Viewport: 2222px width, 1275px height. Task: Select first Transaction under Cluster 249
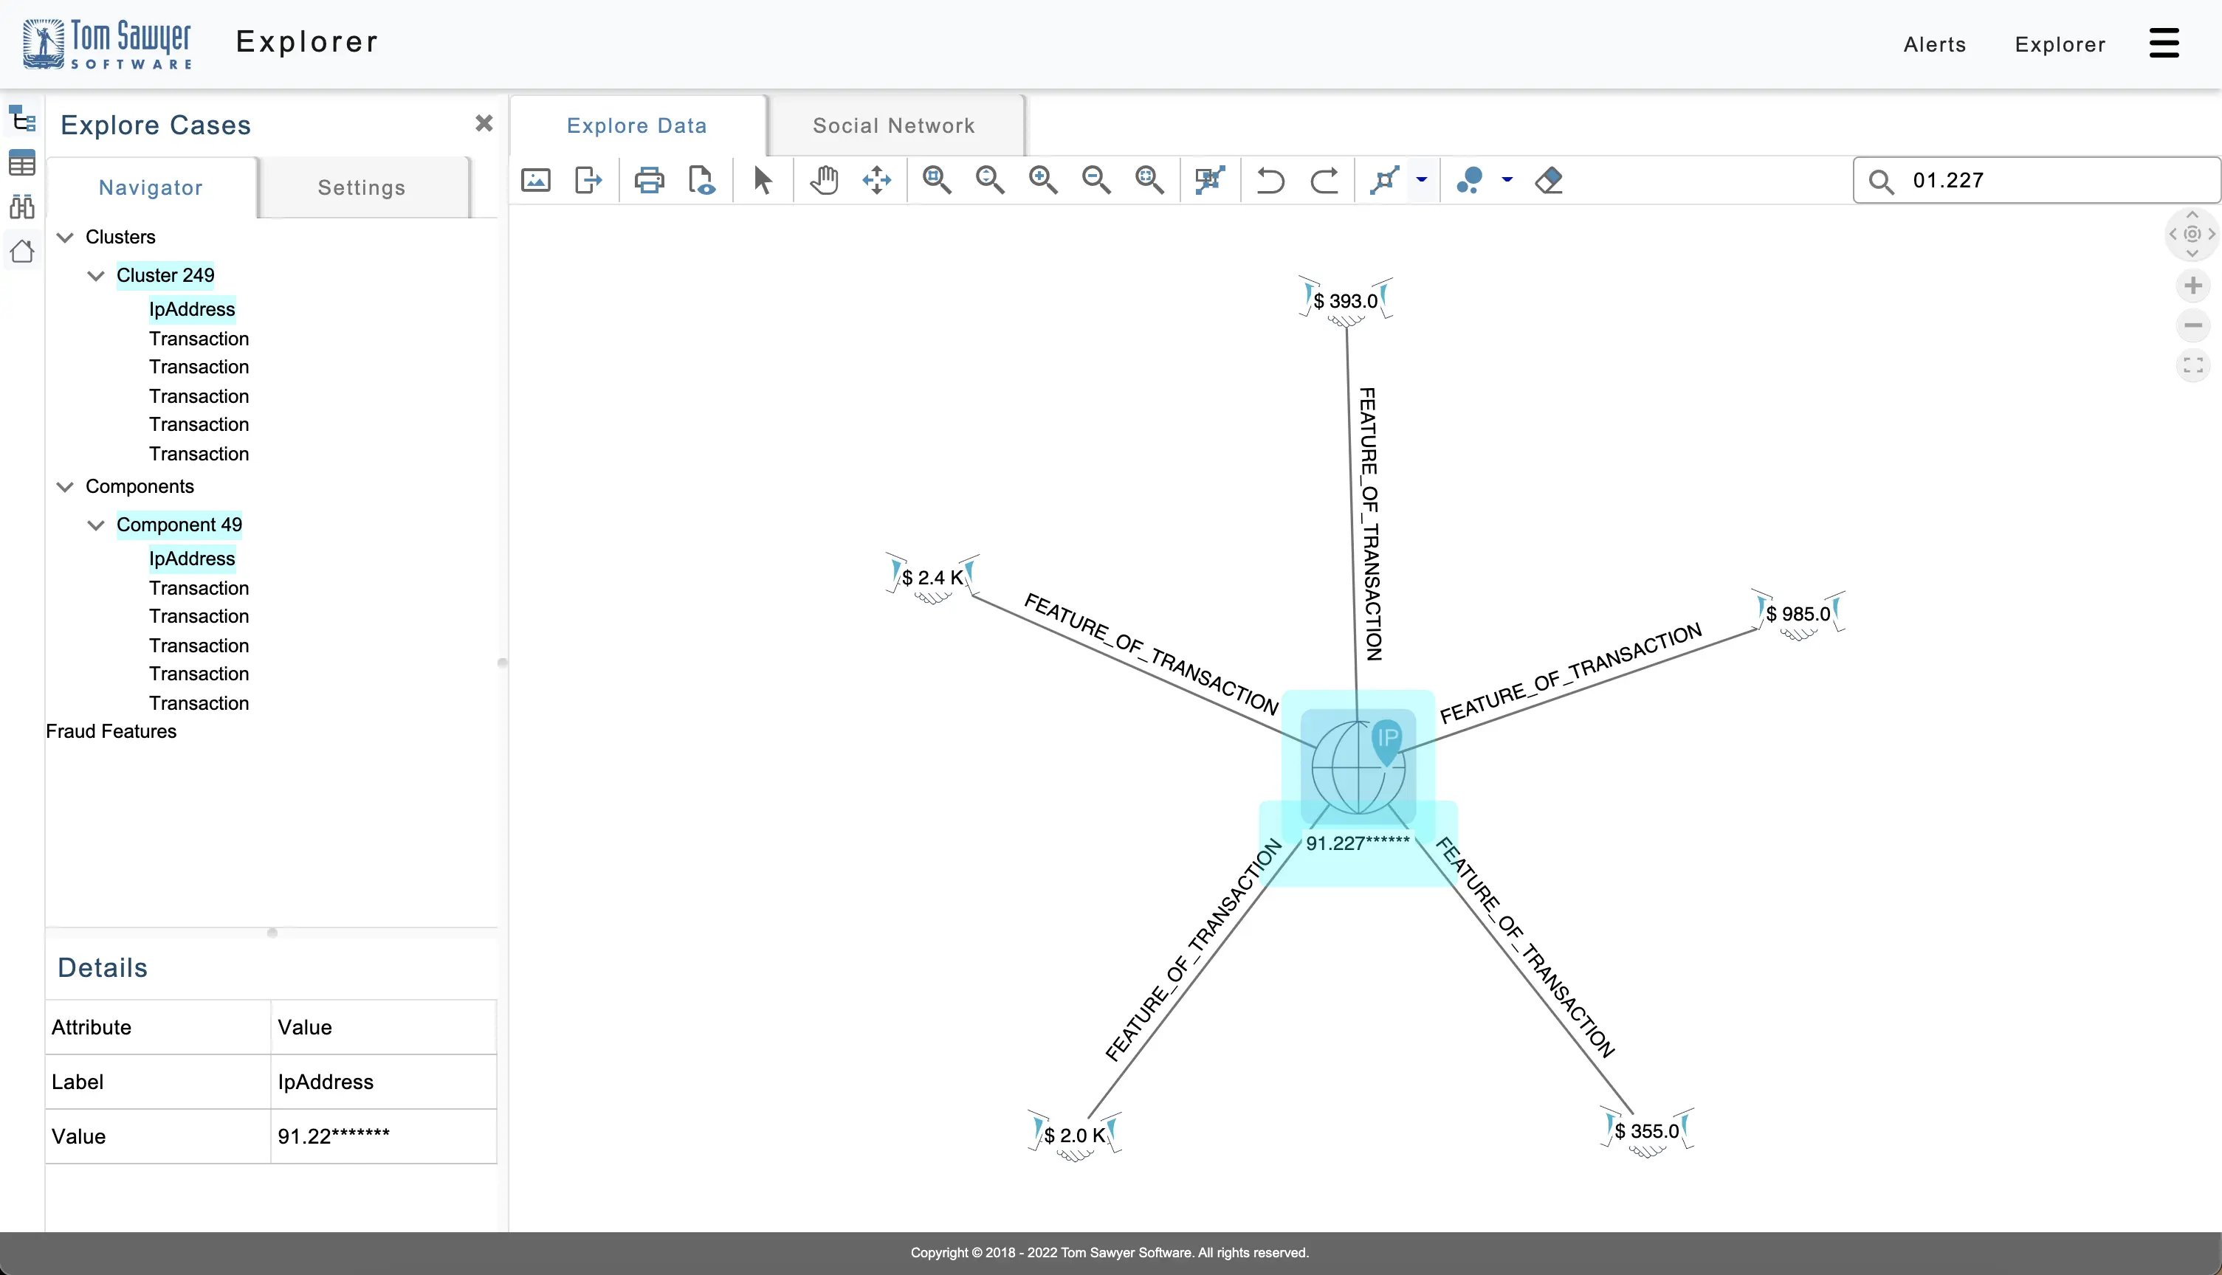[199, 339]
